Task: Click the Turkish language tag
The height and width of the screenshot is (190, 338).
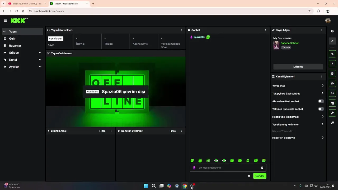Action: 286,47
